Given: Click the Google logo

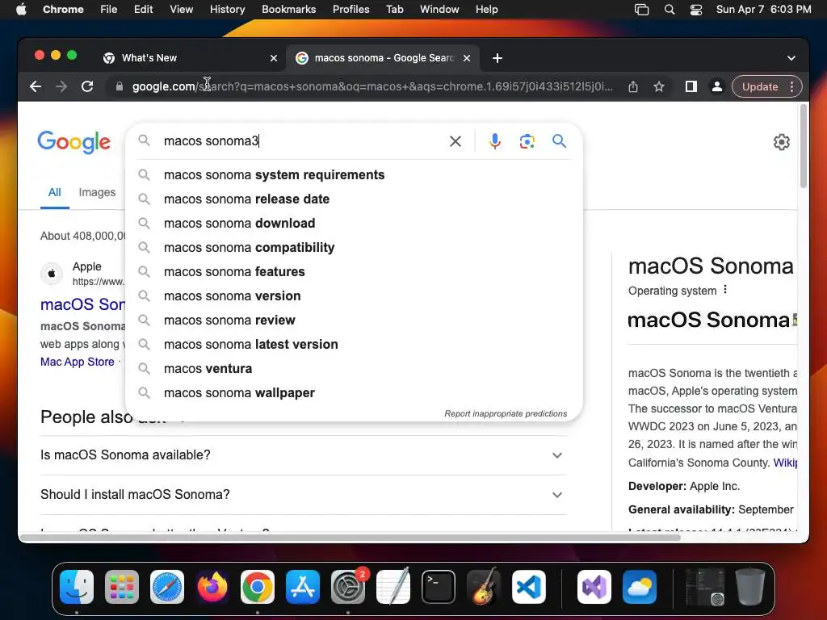Looking at the screenshot, I should [73, 142].
